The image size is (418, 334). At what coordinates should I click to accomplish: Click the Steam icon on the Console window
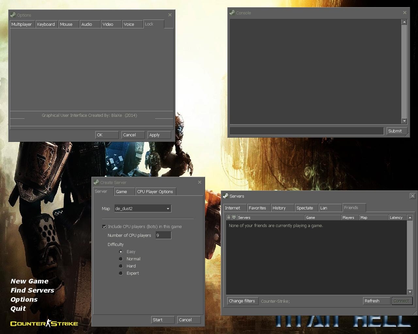[232, 13]
